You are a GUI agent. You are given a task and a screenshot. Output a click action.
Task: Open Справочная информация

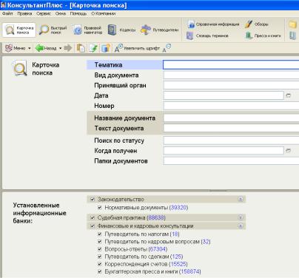click(213, 24)
